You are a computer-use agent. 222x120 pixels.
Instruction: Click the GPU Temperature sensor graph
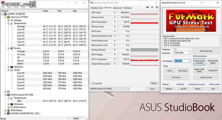[144, 22]
